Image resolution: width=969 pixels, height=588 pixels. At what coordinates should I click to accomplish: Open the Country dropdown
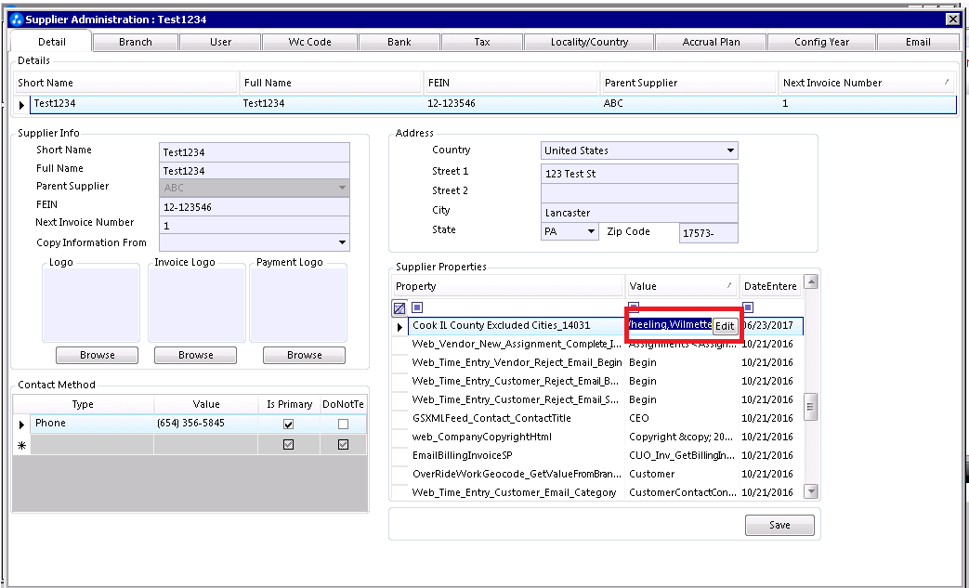(730, 150)
